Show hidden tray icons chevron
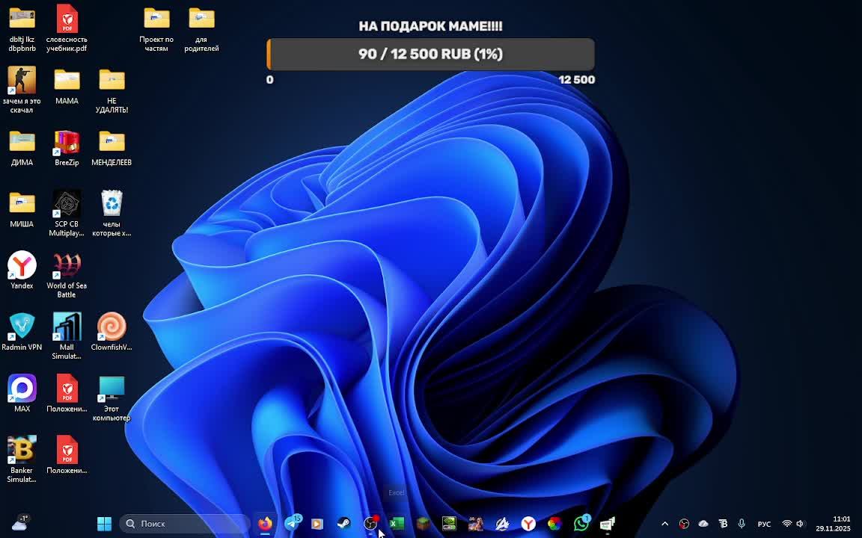This screenshot has height=538, width=862. (x=664, y=524)
